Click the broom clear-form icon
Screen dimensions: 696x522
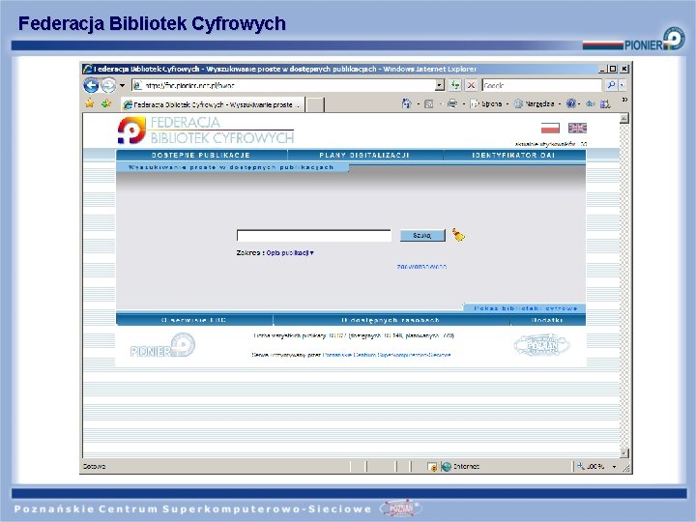click(458, 234)
